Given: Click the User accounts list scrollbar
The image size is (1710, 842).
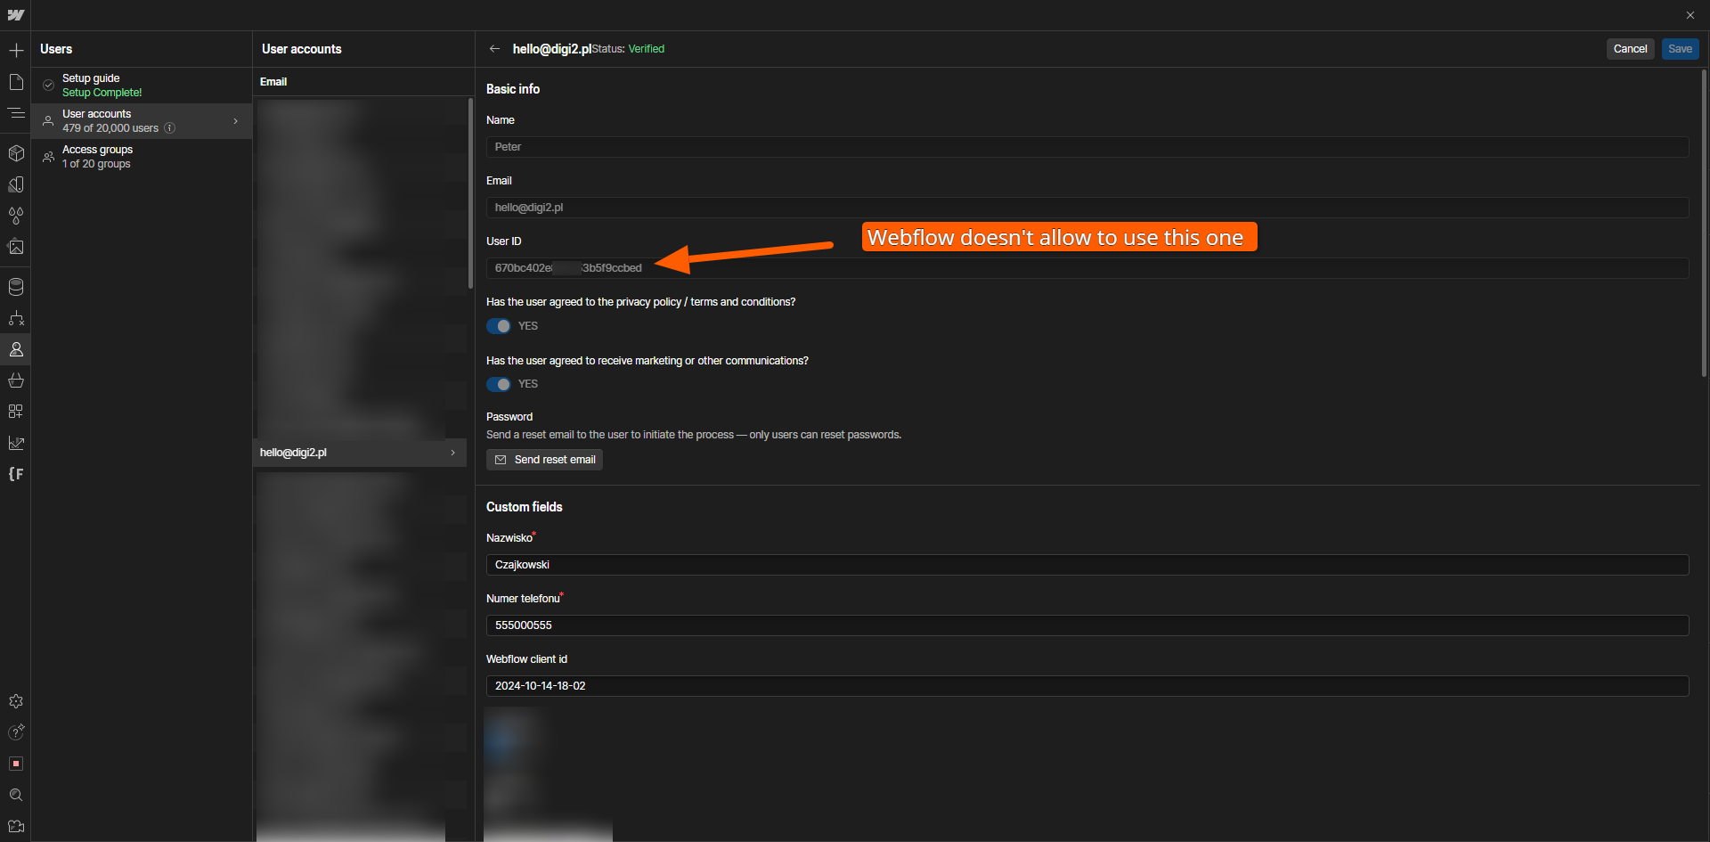Looking at the screenshot, I should click(470, 193).
